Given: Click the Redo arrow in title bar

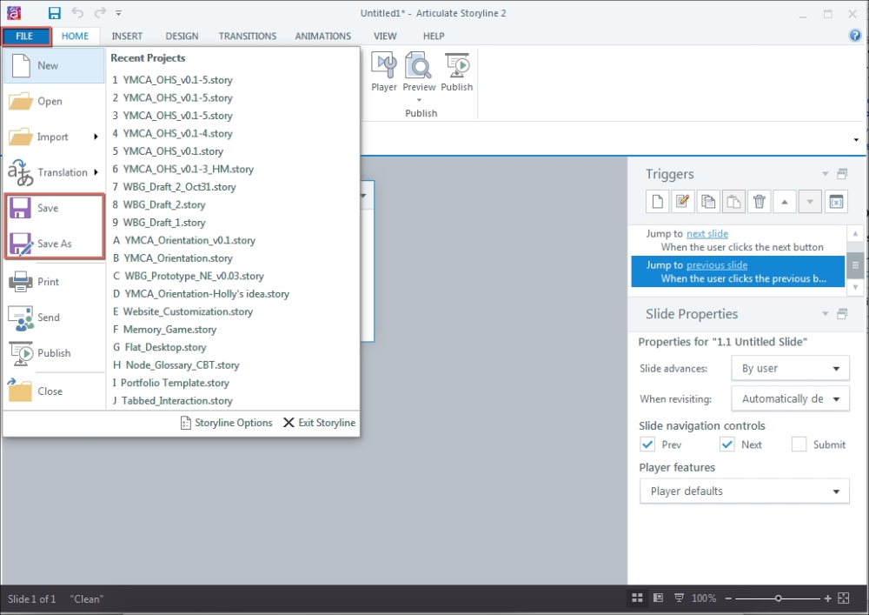Looking at the screenshot, I should (100, 13).
